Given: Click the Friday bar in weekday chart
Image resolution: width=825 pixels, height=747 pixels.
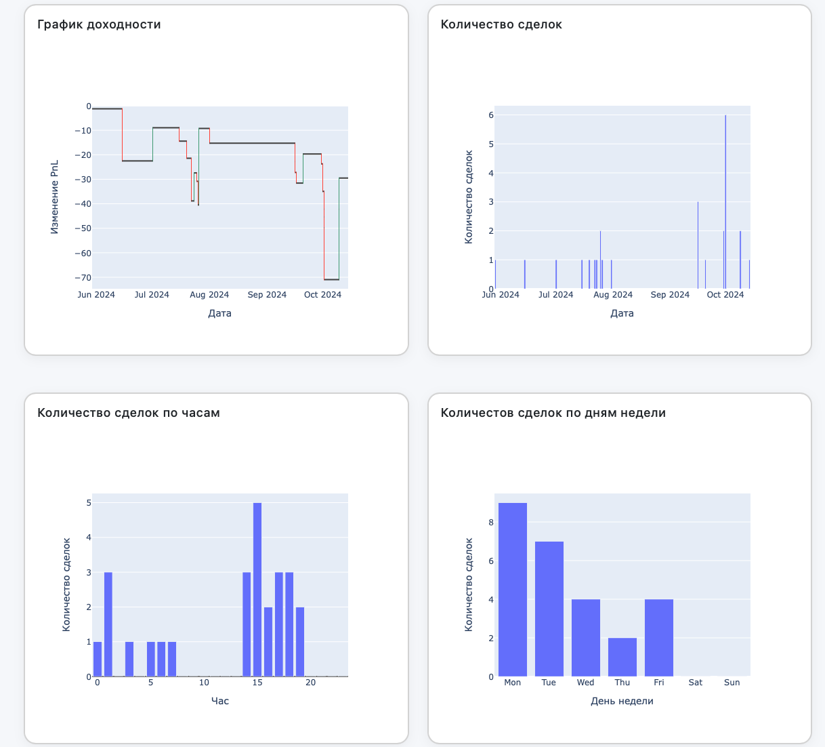Looking at the screenshot, I should coord(658,638).
